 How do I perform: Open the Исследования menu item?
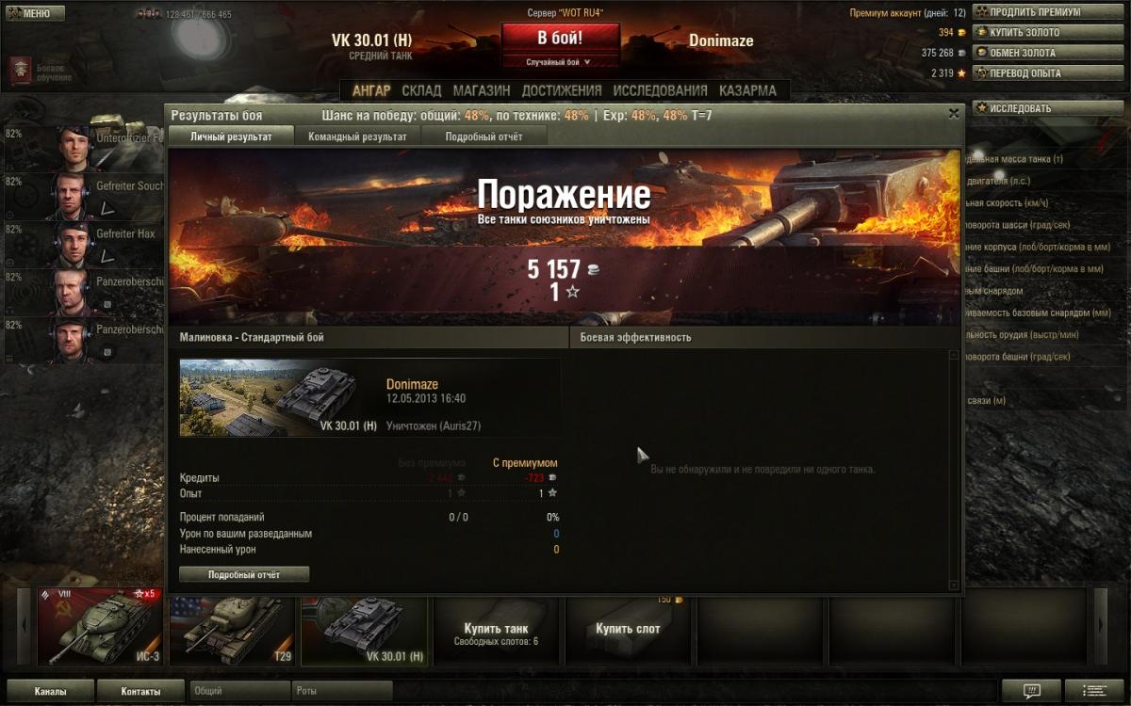click(x=660, y=90)
